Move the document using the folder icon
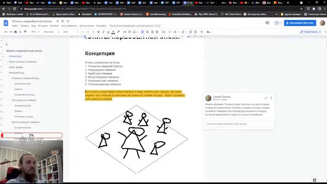This screenshot has height=184, width=327. pos(62,21)
